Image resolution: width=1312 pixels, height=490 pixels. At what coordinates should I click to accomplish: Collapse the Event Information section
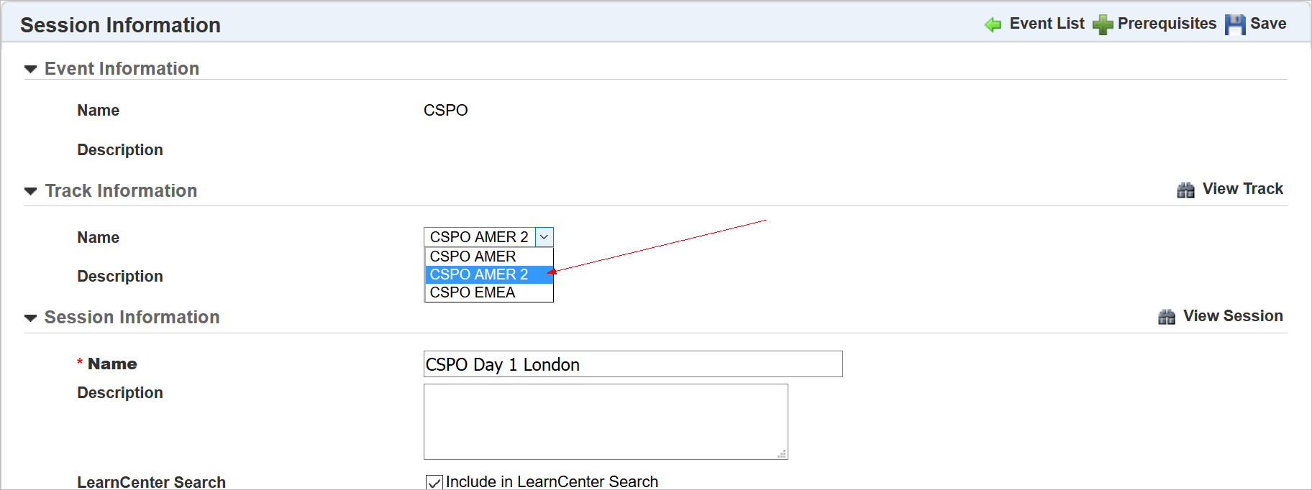point(30,69)
